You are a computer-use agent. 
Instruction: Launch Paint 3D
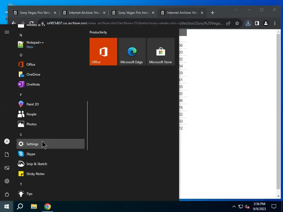click(51, 104)
